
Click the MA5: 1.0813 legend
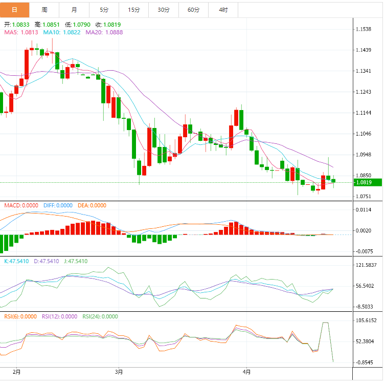coord(21,32)
